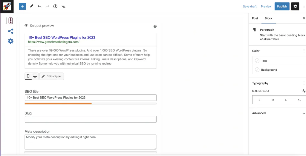
Task: Click the Edit snippet button
Action: [52, 76]
